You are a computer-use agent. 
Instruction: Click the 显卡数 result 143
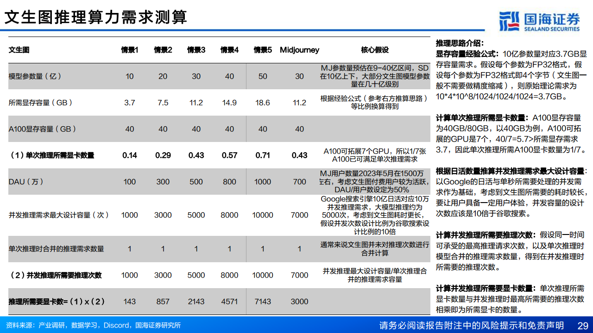click(x=130, y=302)
